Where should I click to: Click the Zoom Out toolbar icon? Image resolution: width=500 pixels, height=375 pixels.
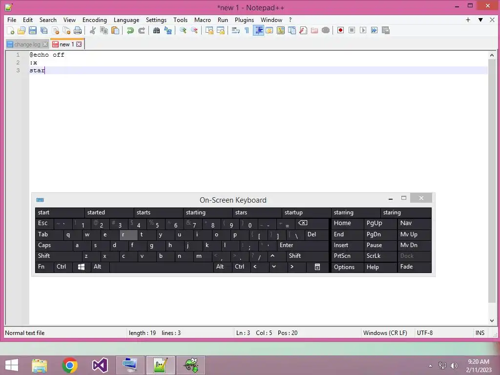tap(194, 30)
